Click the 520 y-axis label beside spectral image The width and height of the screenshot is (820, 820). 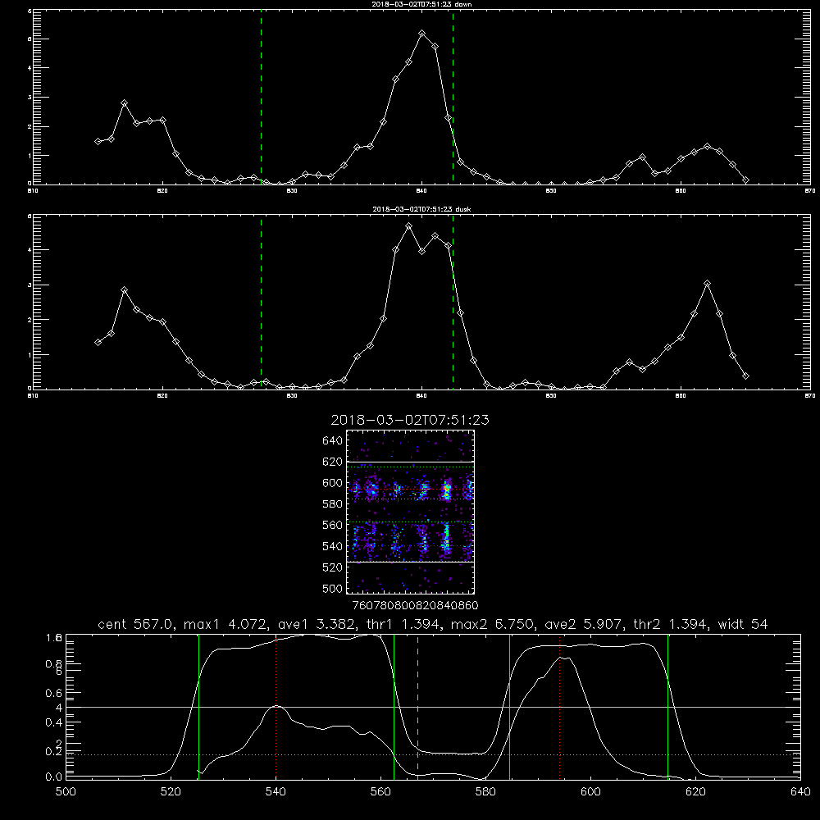click(333, 567)
